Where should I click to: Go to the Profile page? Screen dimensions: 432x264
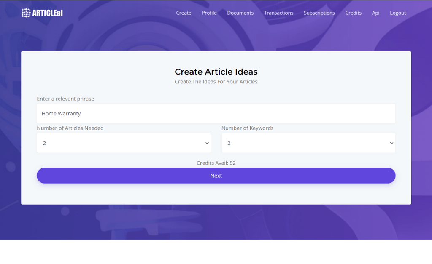209,13
